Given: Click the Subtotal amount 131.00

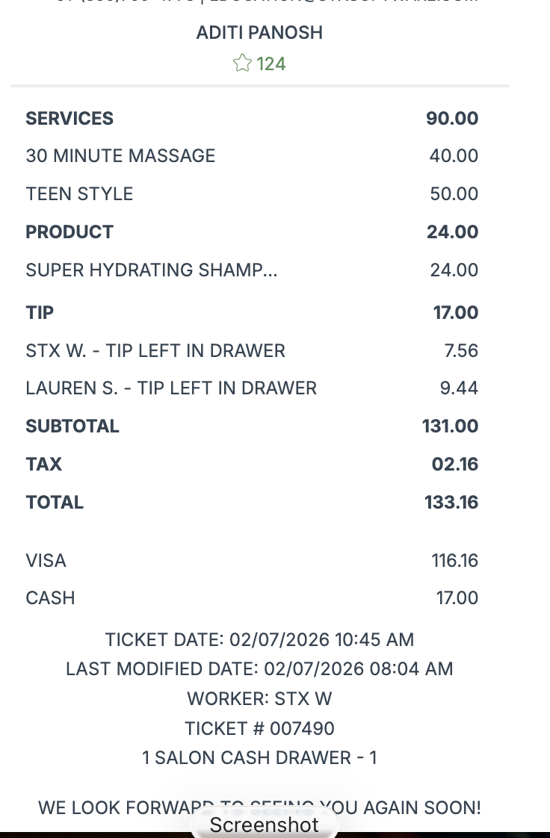Looking at the screenshot, I should (450, 426).
